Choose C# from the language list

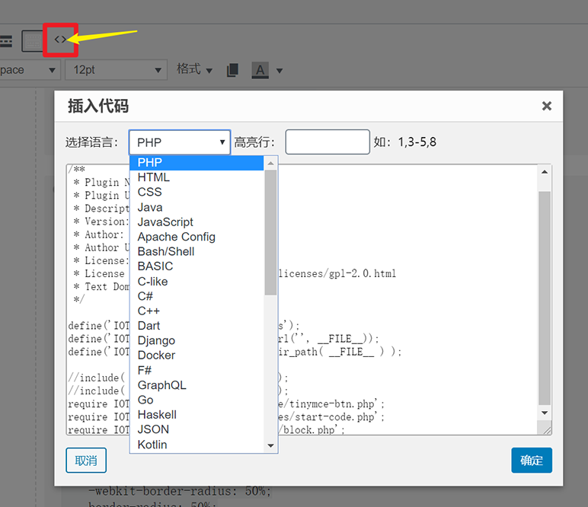pos(197,296)
